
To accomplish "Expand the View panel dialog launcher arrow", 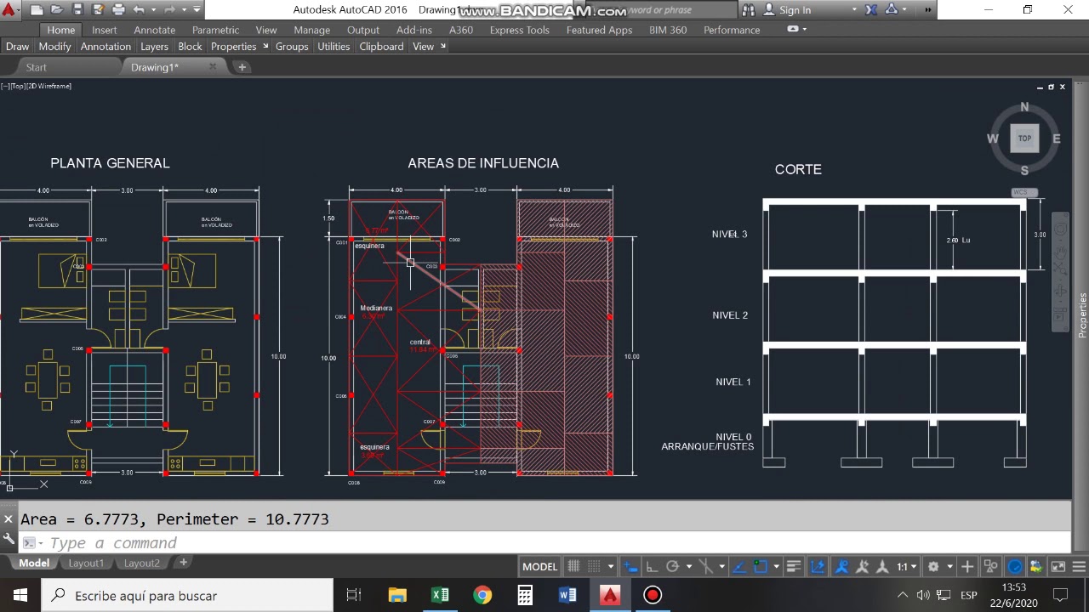I will coord(443,46).
